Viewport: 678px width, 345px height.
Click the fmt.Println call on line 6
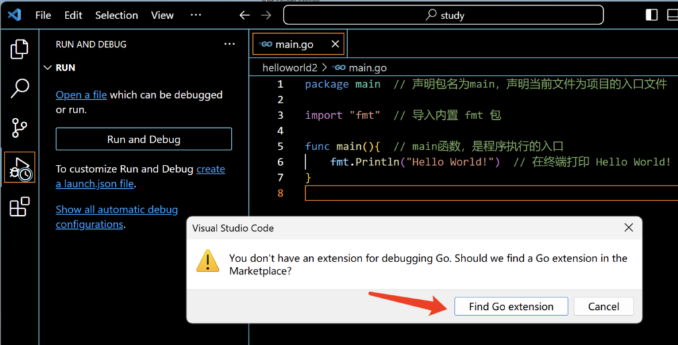(x=415, y=162)
